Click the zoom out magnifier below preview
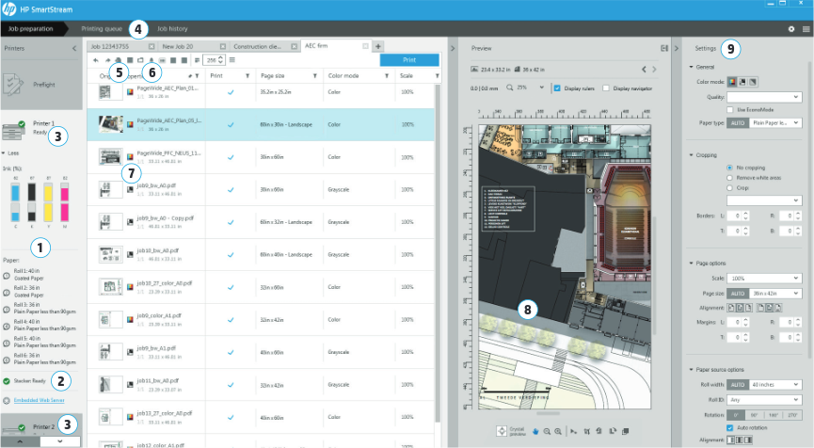 547,430
